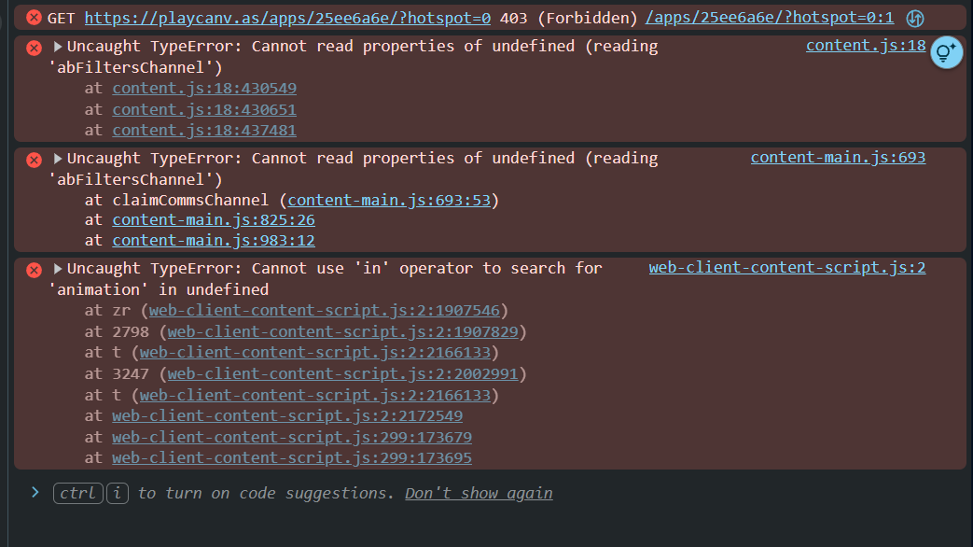Expand the first abFiltersChannel TypeError
Viewport: 973px width, 547px height.
tap(58, 47)
